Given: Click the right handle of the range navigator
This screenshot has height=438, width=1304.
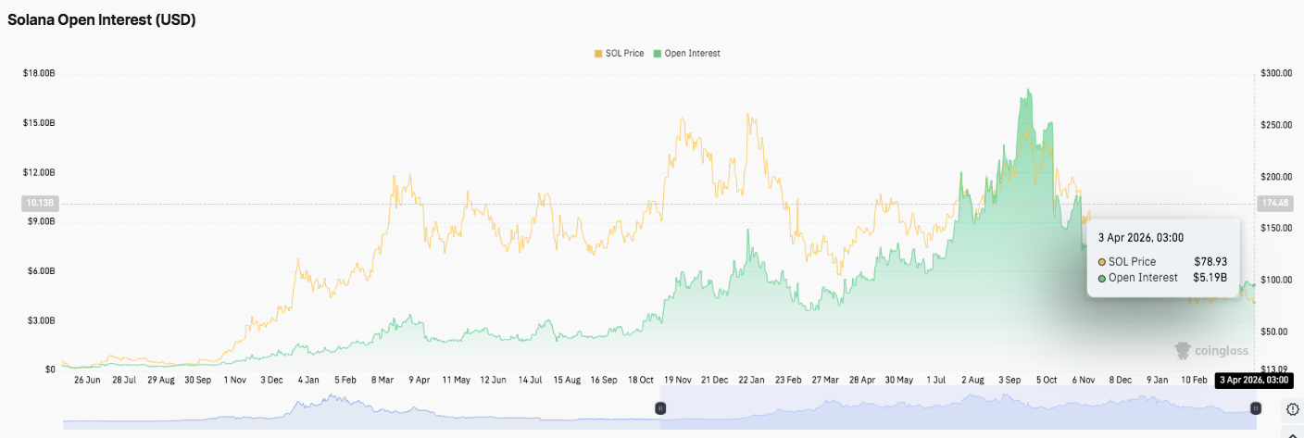Looking at the screenshot, I should tap(1255, 407).
